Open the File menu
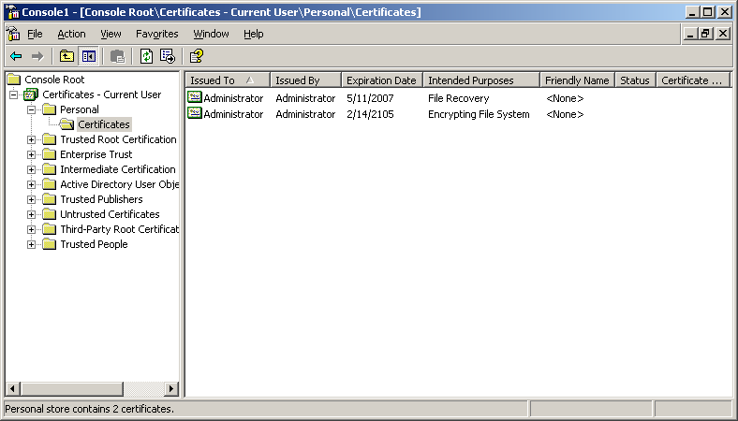This screenshot has width=738, height=421. coord(35,34)
